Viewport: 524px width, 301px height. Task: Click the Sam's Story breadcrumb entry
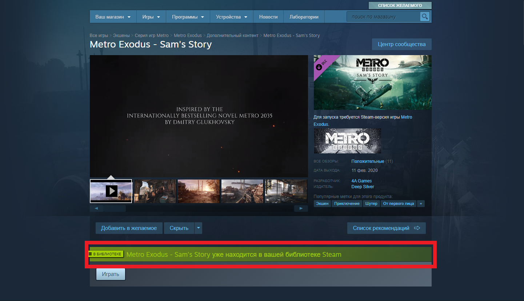pos(292,36)
